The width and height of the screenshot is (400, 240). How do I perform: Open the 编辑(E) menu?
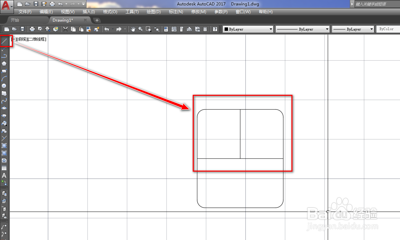click(x=46, y=12)
